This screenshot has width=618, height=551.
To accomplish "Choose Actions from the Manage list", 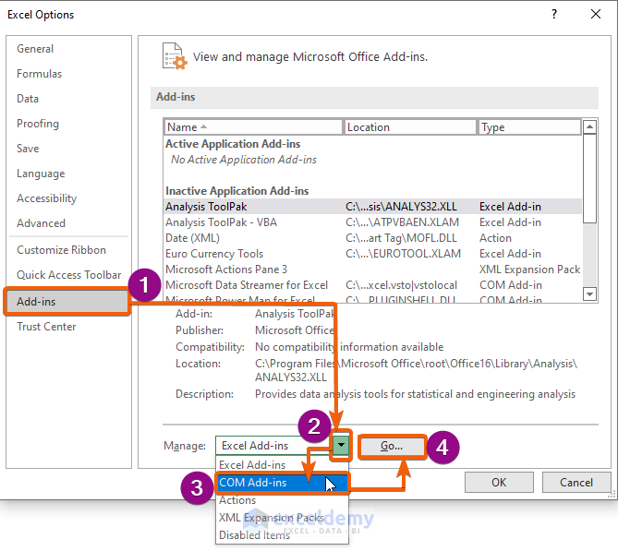I will pyautogui.click(x=282, y=500).
